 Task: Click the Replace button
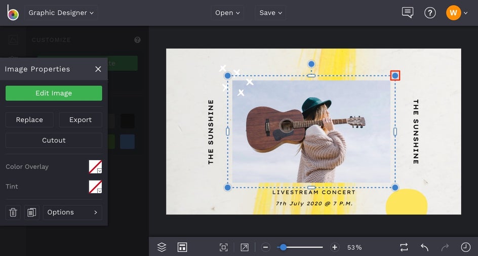29,120
